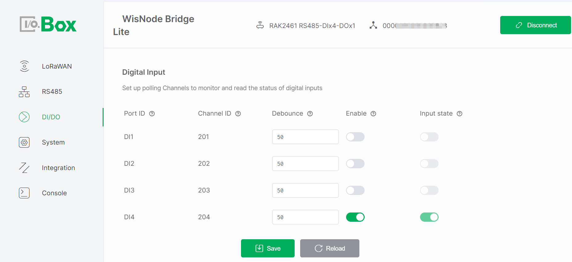Click the DI/DO circular arrow icon

coord(24,117)
